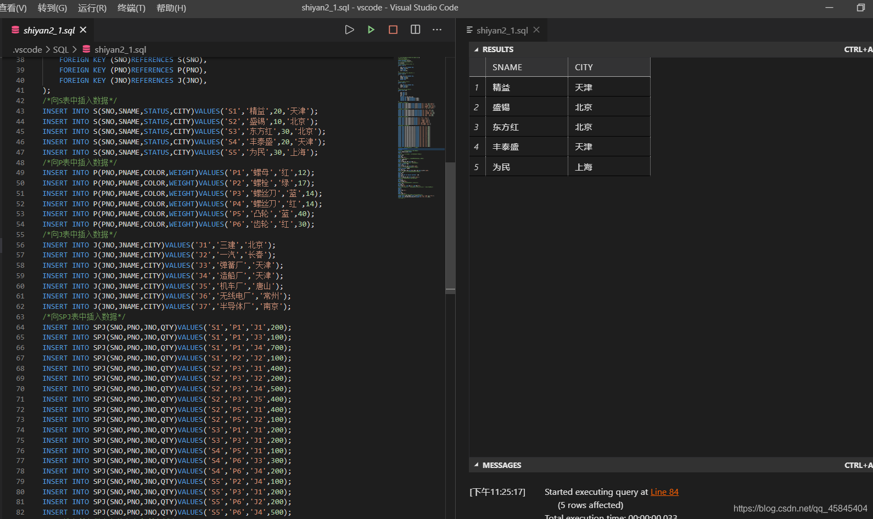
Task: Open the 帮助(H) menu
Action: click(x=171, y=8)
